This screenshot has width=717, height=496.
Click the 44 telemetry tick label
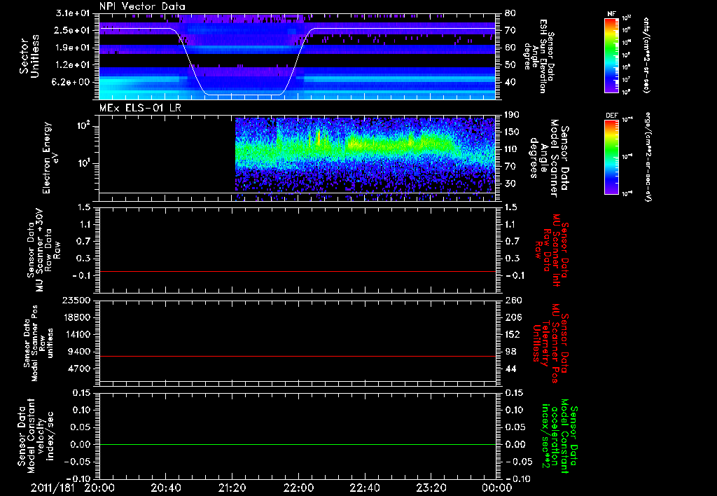click(510, 368)
